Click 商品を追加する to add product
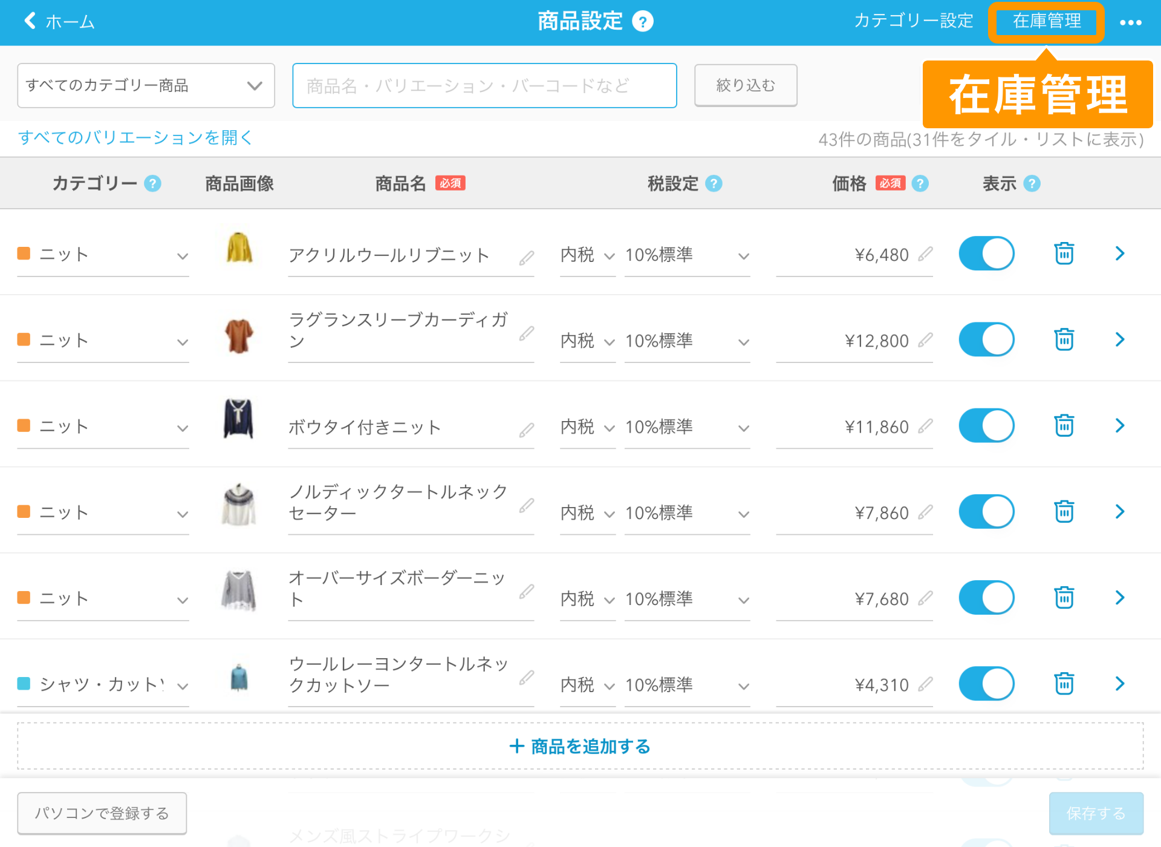This screenshot has width=1161, height=847. pyautogui.click(x=580, y=746)
